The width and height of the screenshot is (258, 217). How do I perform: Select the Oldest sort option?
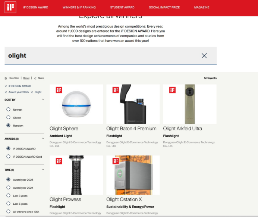coord(8,118)
